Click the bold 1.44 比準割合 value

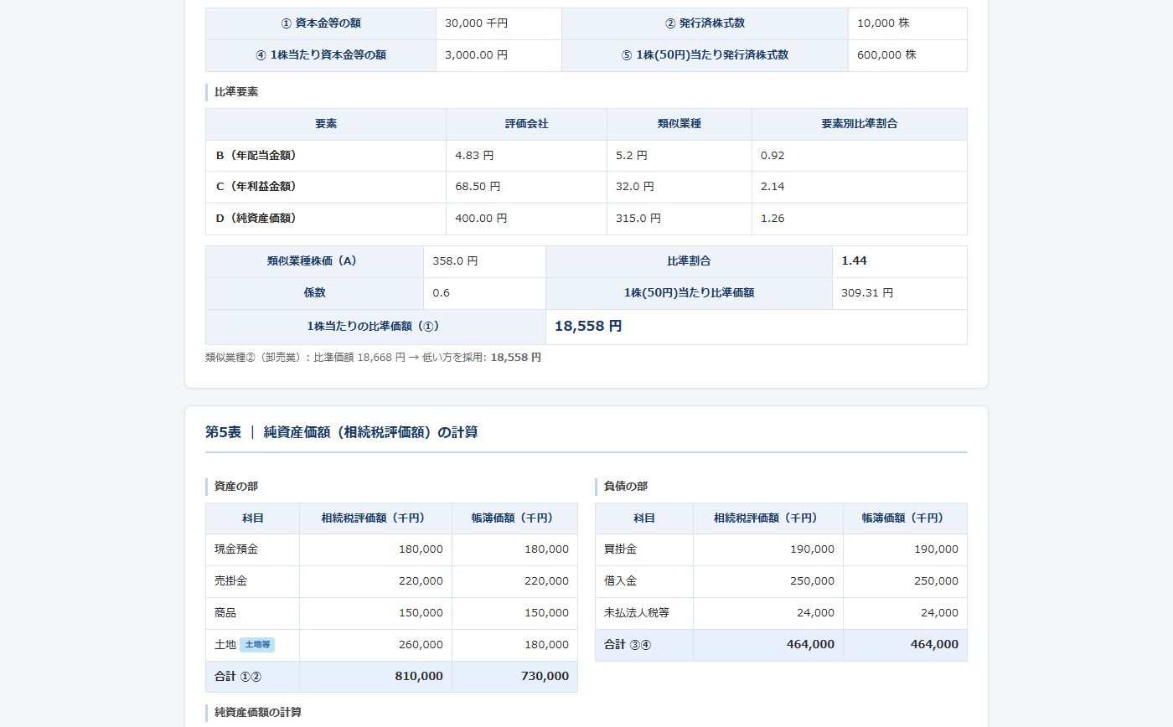pyautogui.click(x=854, y=261)
